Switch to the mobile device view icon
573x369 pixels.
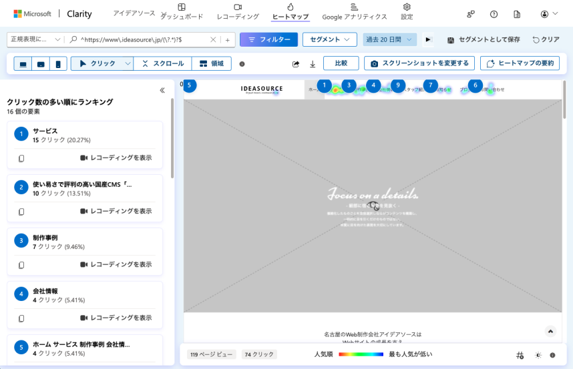[x=58, y=64]
